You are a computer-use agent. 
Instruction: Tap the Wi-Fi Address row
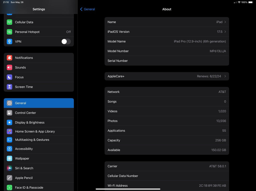[x=166, y=186]
